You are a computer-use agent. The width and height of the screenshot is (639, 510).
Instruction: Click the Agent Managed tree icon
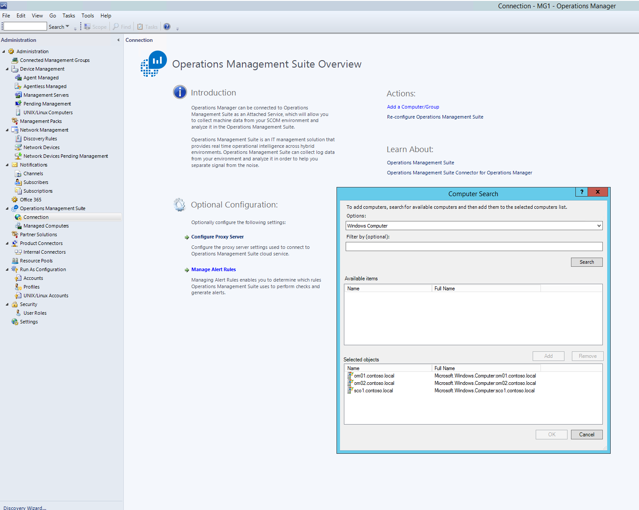(18, 78)
